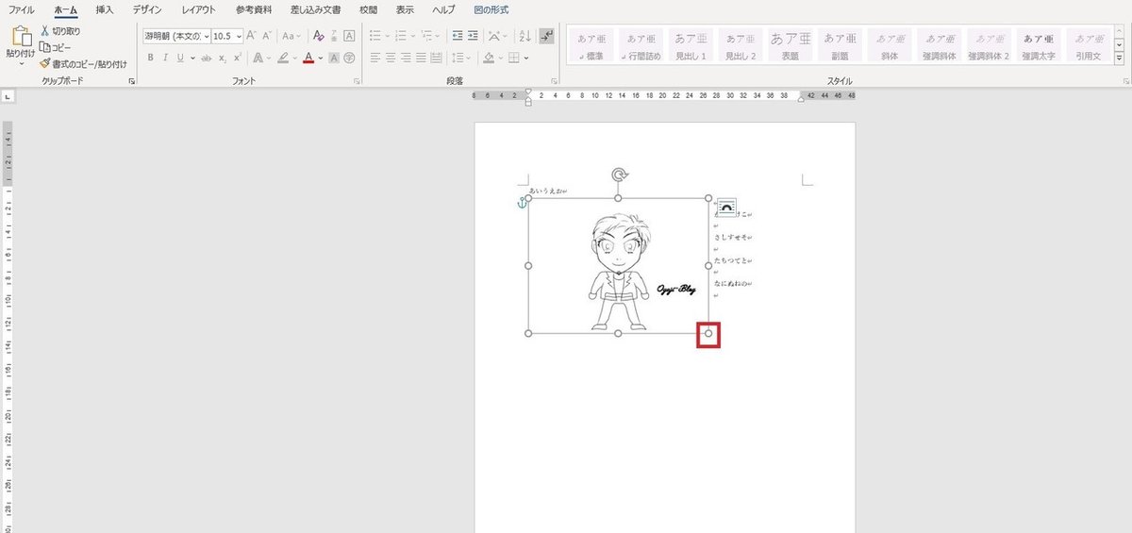Apply paragraph shading paint bucket
The height and width of the screenshot is (533, 1132).
488,58
